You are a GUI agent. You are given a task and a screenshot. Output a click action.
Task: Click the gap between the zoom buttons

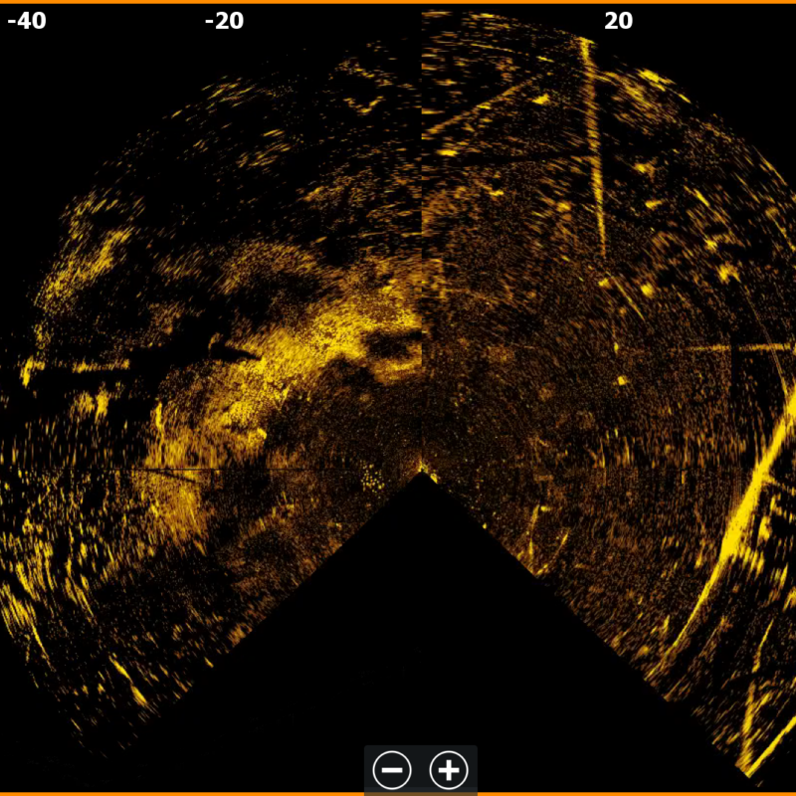click(x=421, y=769)
